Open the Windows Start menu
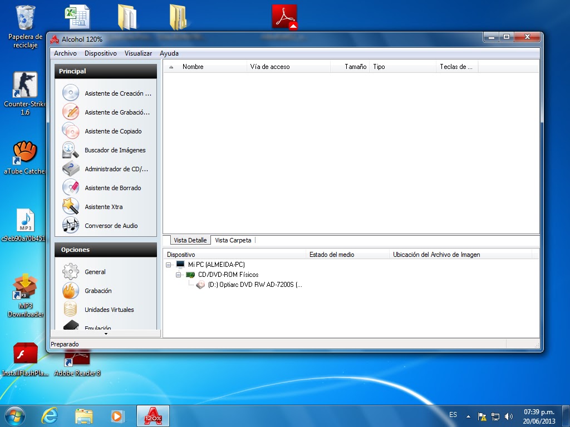Image resolution: width=570 pixels, height=427 pixels. [15, 416]
